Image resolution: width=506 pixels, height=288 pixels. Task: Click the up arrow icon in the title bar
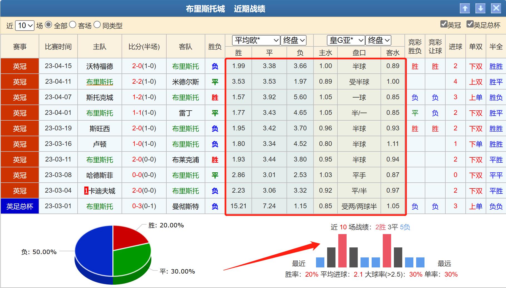465,8
